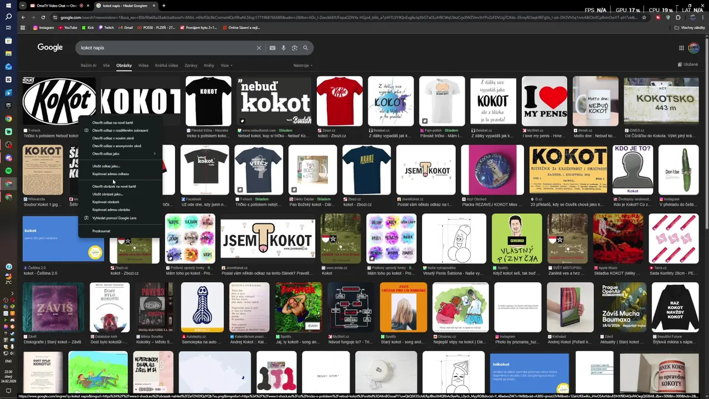Open the red KitKat-style t-shirt thumbnail

pos(340,101)
